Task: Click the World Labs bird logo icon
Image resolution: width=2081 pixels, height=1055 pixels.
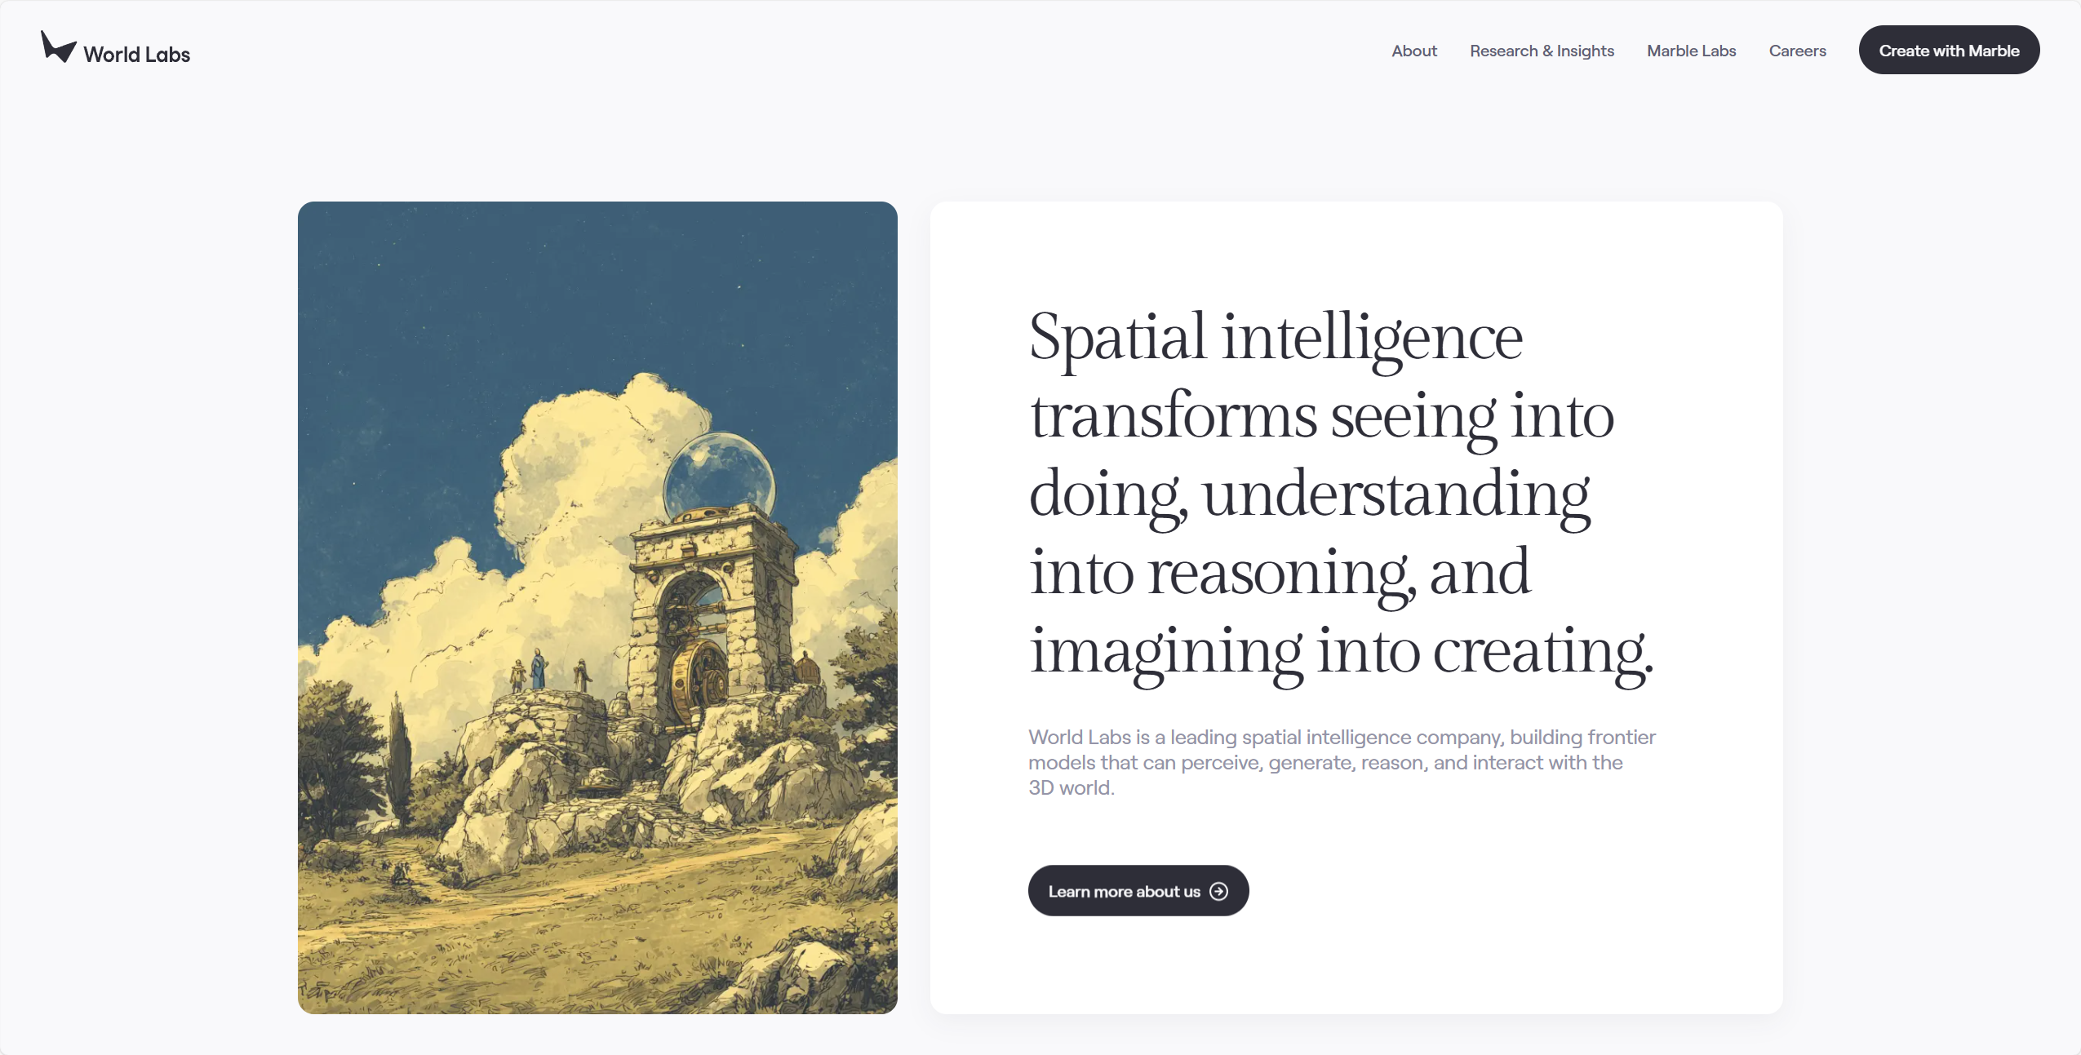Action: pyautogui.click(x=59, y=47)
